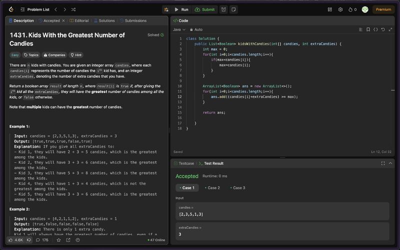Expand the Hint tag
Image resolution: width=400 pixels, height=250 pixels.
coord(76,55)
